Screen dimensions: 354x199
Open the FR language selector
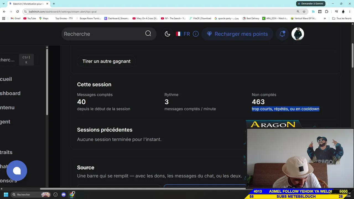point(183,34)
